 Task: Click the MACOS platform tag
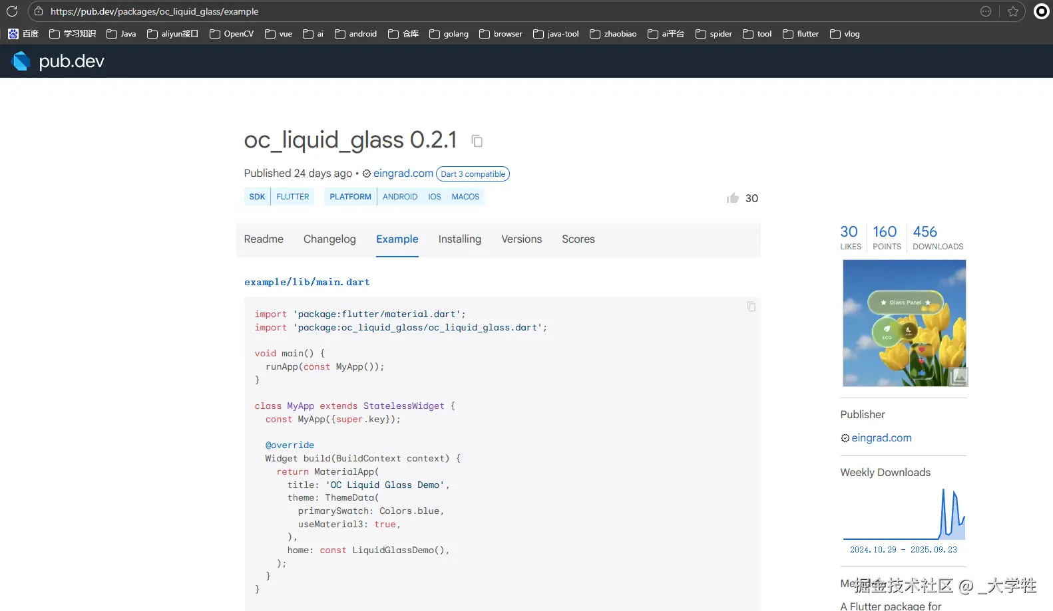pyautogui.click(x=466, y=197)
